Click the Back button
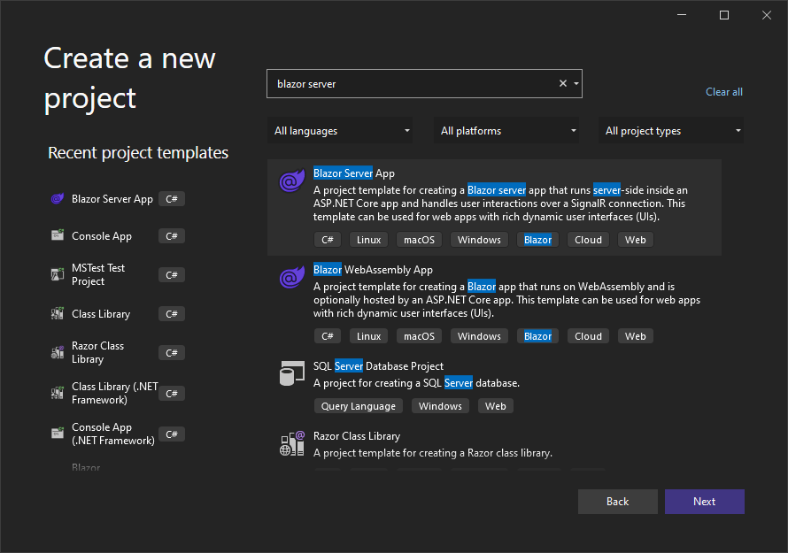This screenshot has width=788, height=553. (x=618, y=502)
